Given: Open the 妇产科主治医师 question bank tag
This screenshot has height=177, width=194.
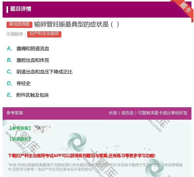Looking at the screenshot, I should point(44,34).
